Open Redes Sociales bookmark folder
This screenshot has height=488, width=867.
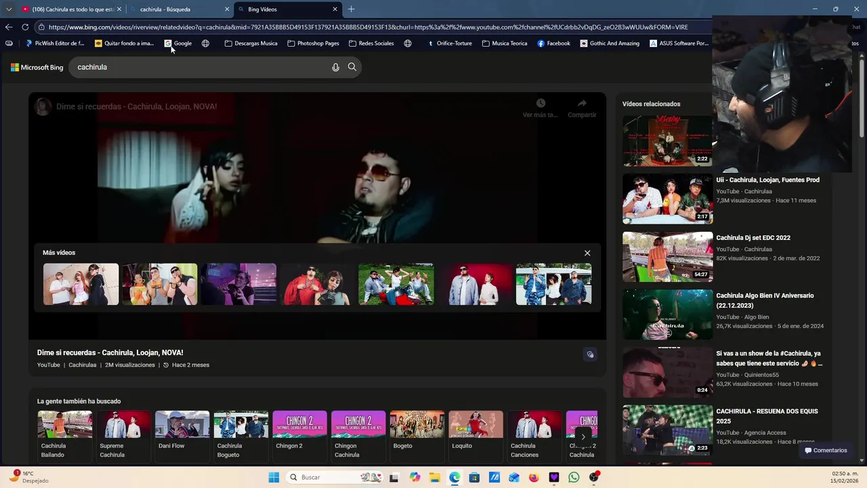point(371,43)
